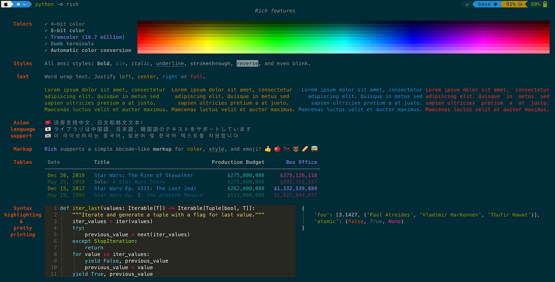This screenshot has height=282, width=555.
Task: Click the word 'bold' in Styles
Action: [104, 63]
